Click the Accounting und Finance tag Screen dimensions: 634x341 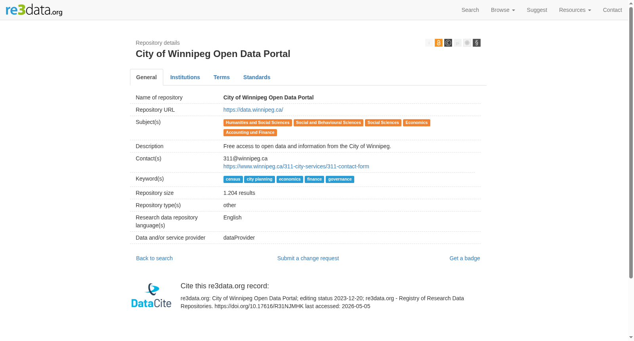[250, 133]
